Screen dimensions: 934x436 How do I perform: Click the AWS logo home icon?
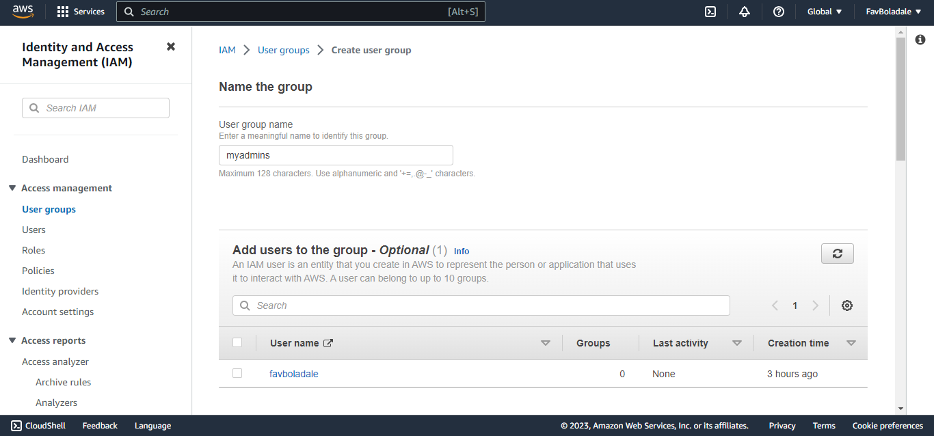(x=23, y=12)
